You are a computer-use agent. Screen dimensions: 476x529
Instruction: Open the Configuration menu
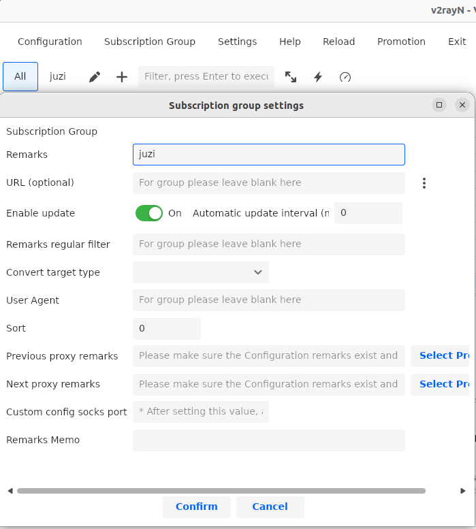tap(50, 42)
